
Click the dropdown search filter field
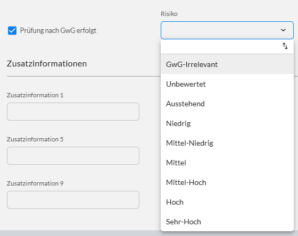coord(220,47)
